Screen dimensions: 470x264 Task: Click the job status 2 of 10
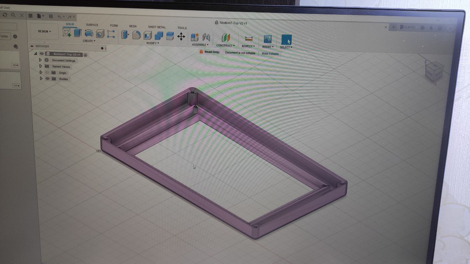click(x=407, y=27)
